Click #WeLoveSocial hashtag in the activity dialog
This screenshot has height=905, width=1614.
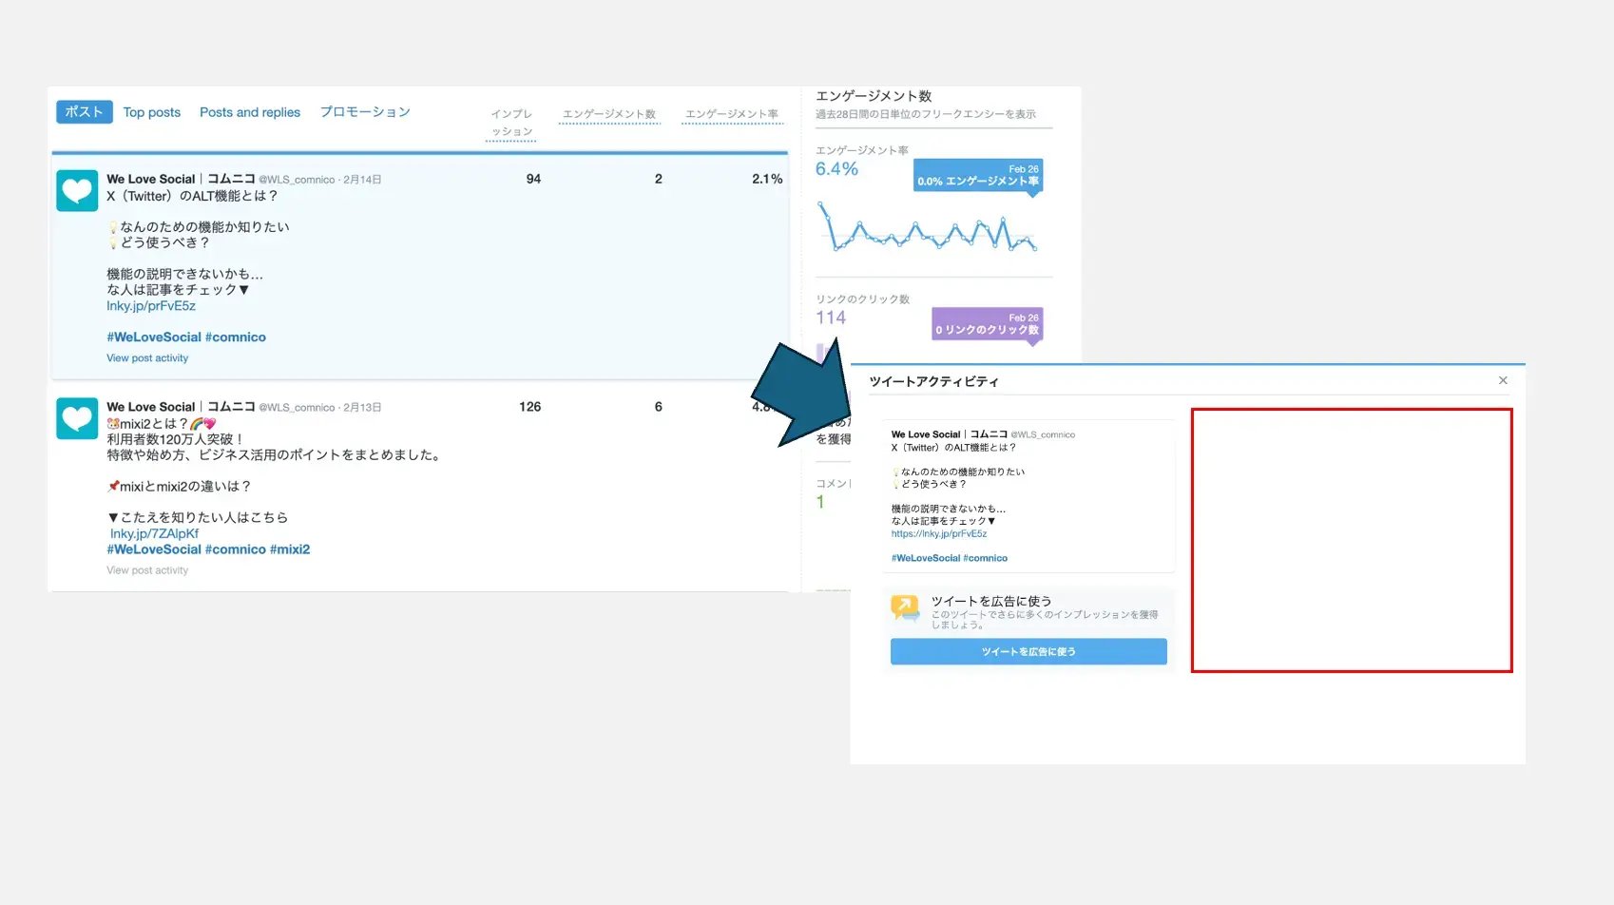pyautogui.click(x=926, y=558)
